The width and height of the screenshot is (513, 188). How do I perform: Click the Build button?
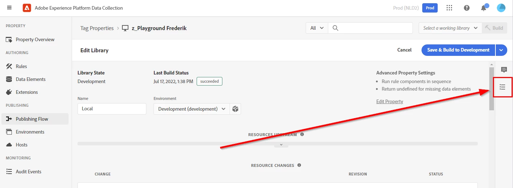coord(494,28)
